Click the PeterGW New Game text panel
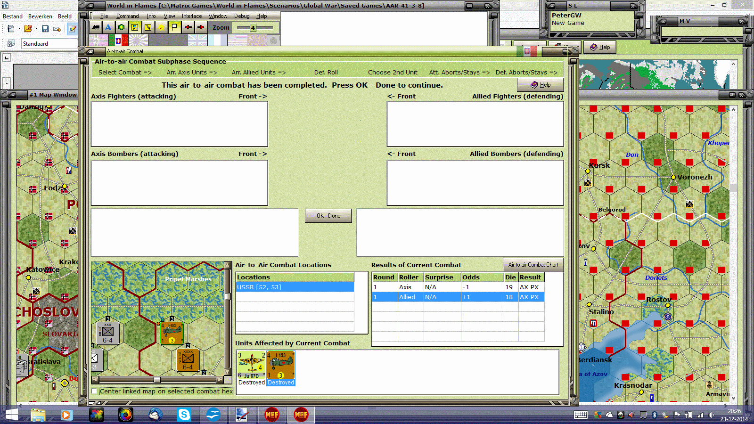The image size is (754, 424). coord(592,21)
